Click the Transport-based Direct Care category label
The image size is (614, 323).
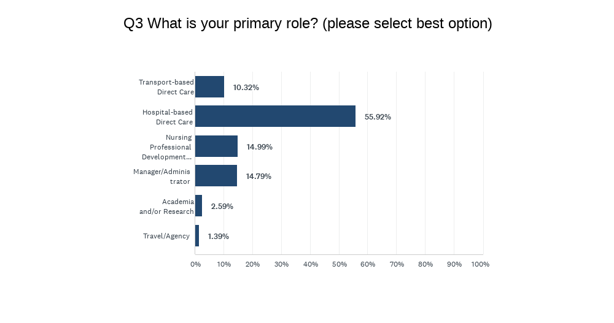coord(166,87)
